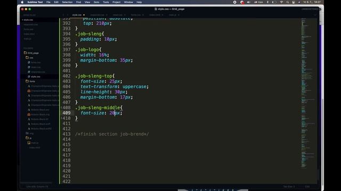Click the red notification app icon in menu bar

click(x=242, y=2)
